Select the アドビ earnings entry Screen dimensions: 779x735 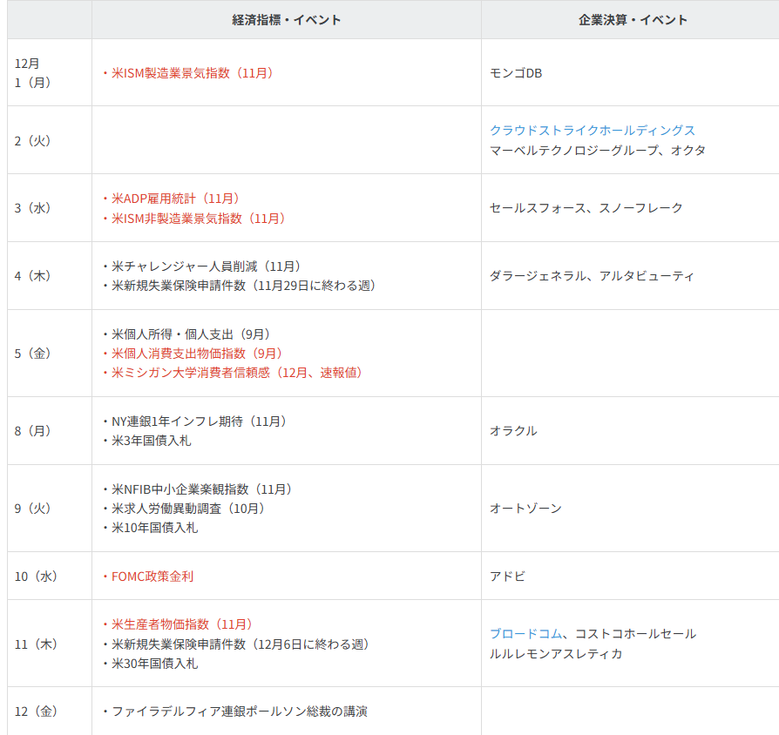tap(505, 576)
